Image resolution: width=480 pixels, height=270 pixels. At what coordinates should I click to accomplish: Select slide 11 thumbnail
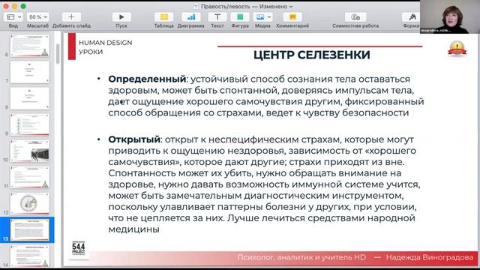[x=30, y=177]
